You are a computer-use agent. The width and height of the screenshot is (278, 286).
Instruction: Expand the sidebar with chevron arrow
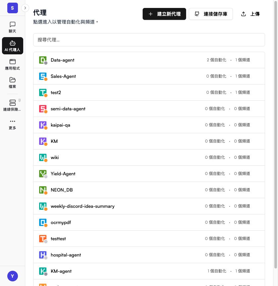pyautogui.click(x=25, y=8)
